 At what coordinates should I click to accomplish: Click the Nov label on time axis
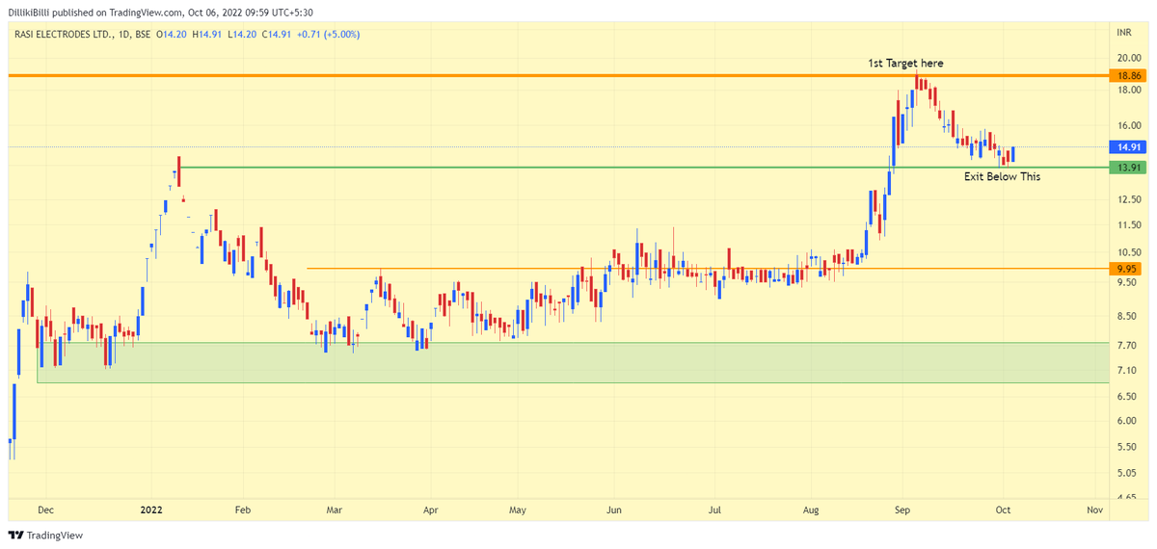coord(1094,509)
